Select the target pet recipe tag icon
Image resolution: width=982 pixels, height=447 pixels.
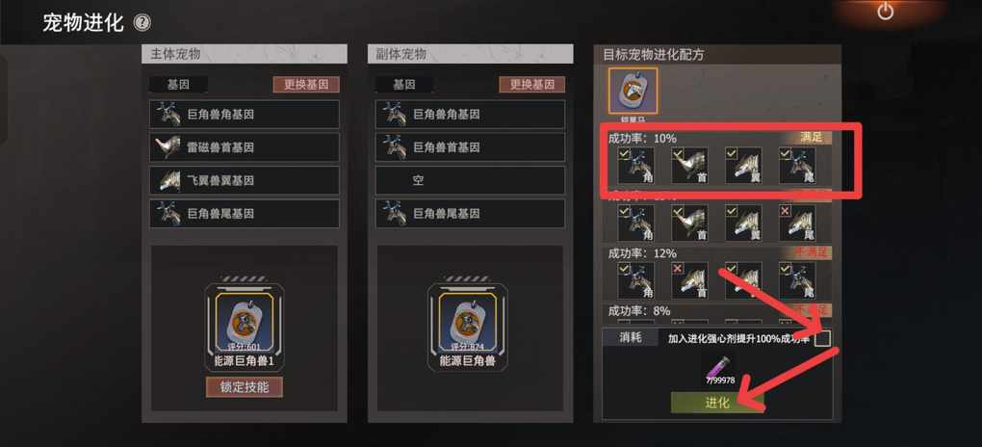[633, 92]
